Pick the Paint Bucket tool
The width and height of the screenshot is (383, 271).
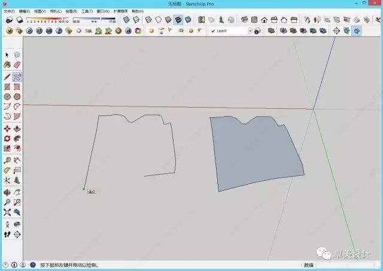pos(7,65)
